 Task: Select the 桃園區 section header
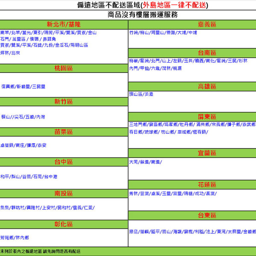click(64, 68)
